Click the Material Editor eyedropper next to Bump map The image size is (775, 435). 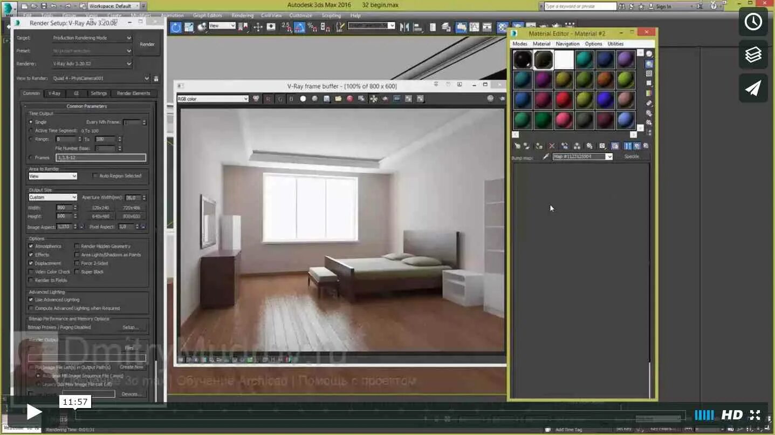[546, 156]
